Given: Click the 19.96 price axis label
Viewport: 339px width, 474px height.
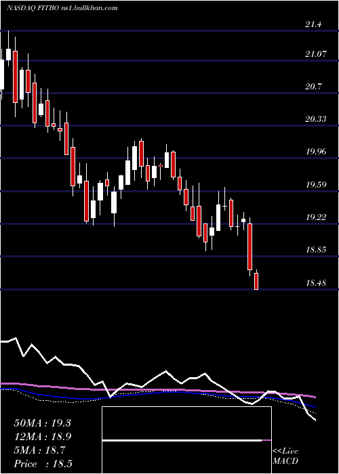Looking at the screenshot, I should coord(316,152).
